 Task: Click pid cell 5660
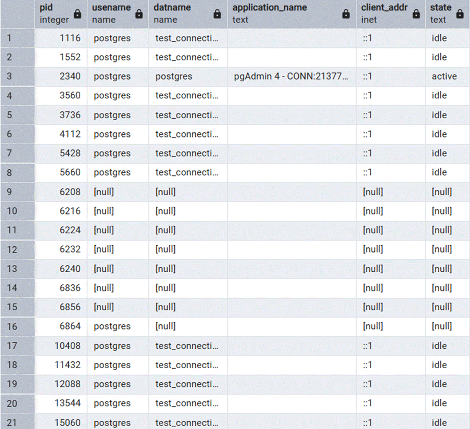61,172
